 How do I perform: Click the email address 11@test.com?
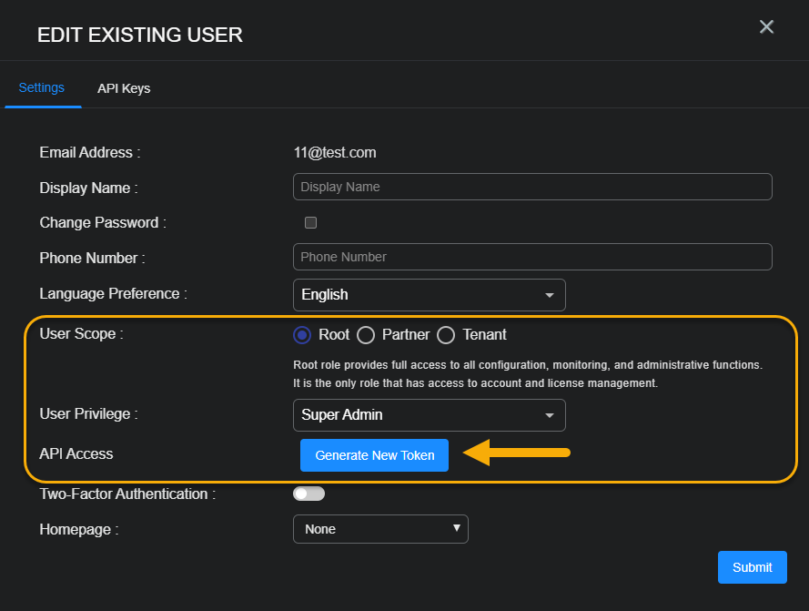tap(335, 153)
